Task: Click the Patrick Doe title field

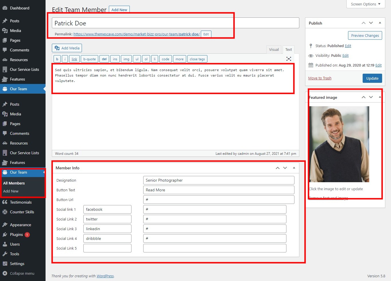Action: [175, 23]
